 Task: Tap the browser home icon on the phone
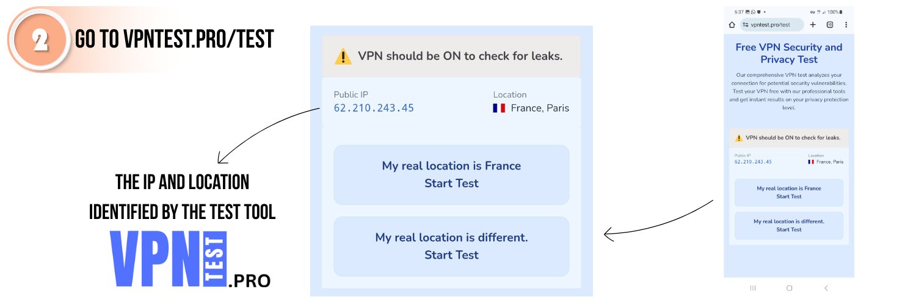[732, 25]
